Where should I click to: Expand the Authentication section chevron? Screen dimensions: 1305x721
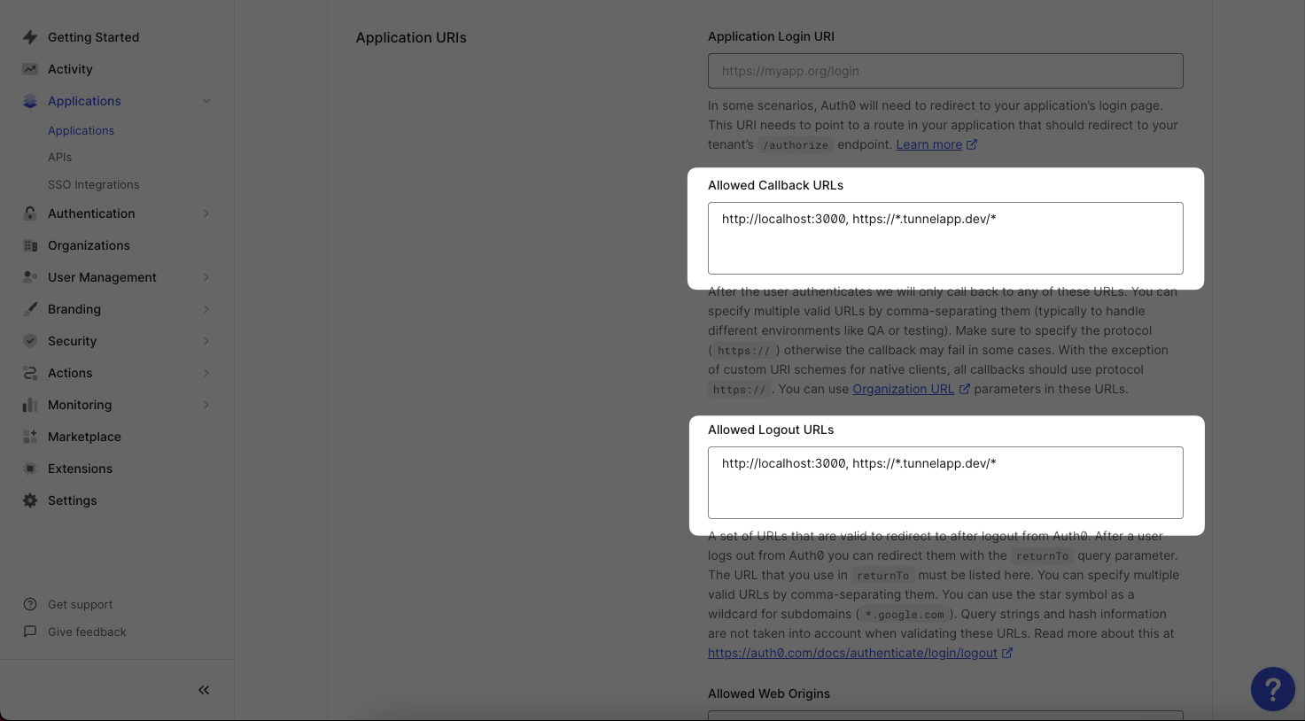[206, 213]
